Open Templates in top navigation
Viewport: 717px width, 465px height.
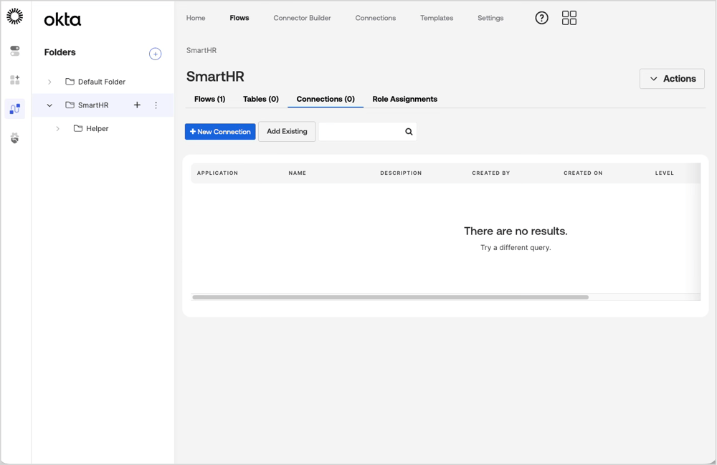(437, 18)
